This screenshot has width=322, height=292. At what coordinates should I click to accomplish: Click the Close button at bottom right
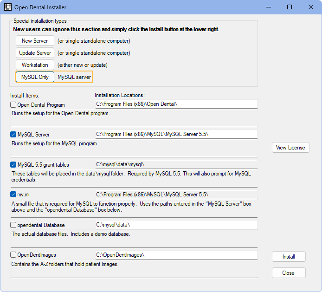pos(289,273)
